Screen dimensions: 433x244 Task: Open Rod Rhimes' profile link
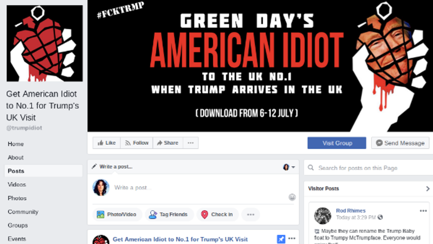pyautogui.click(x=350, y=210)
